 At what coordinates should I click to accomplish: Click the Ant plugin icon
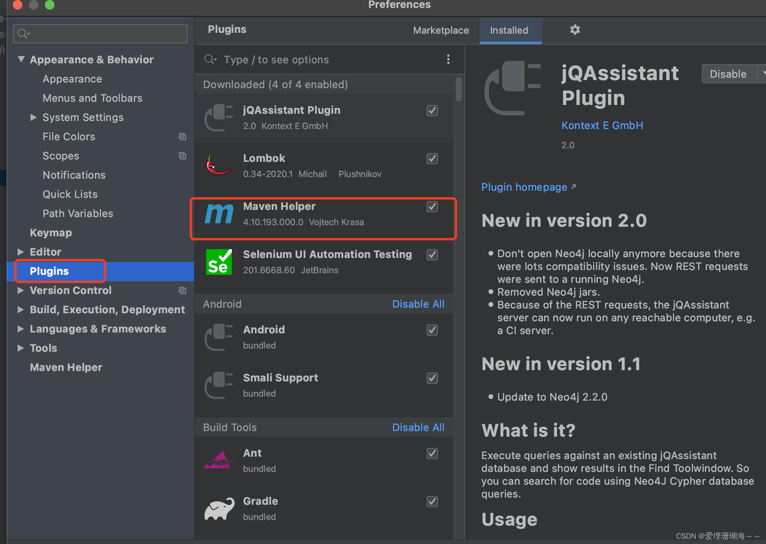(x=219, y=460)
